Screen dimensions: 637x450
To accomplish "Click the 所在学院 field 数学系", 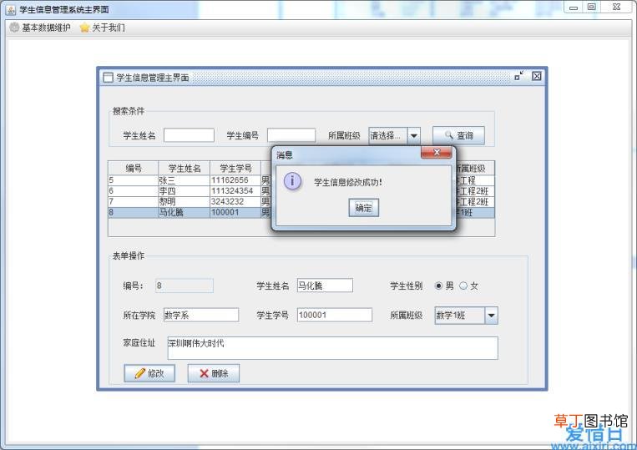I will [201, 315].
